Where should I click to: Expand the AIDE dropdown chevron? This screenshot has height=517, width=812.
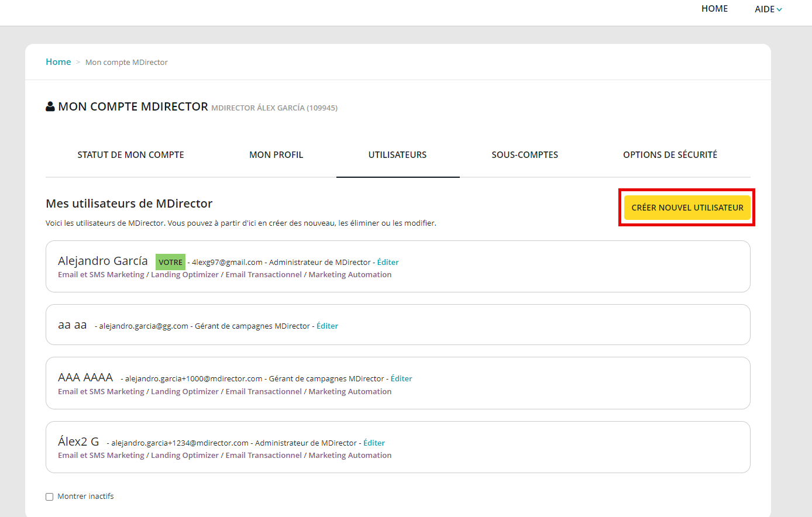(779, 9)
